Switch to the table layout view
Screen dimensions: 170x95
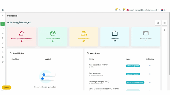tap(164, 23)
